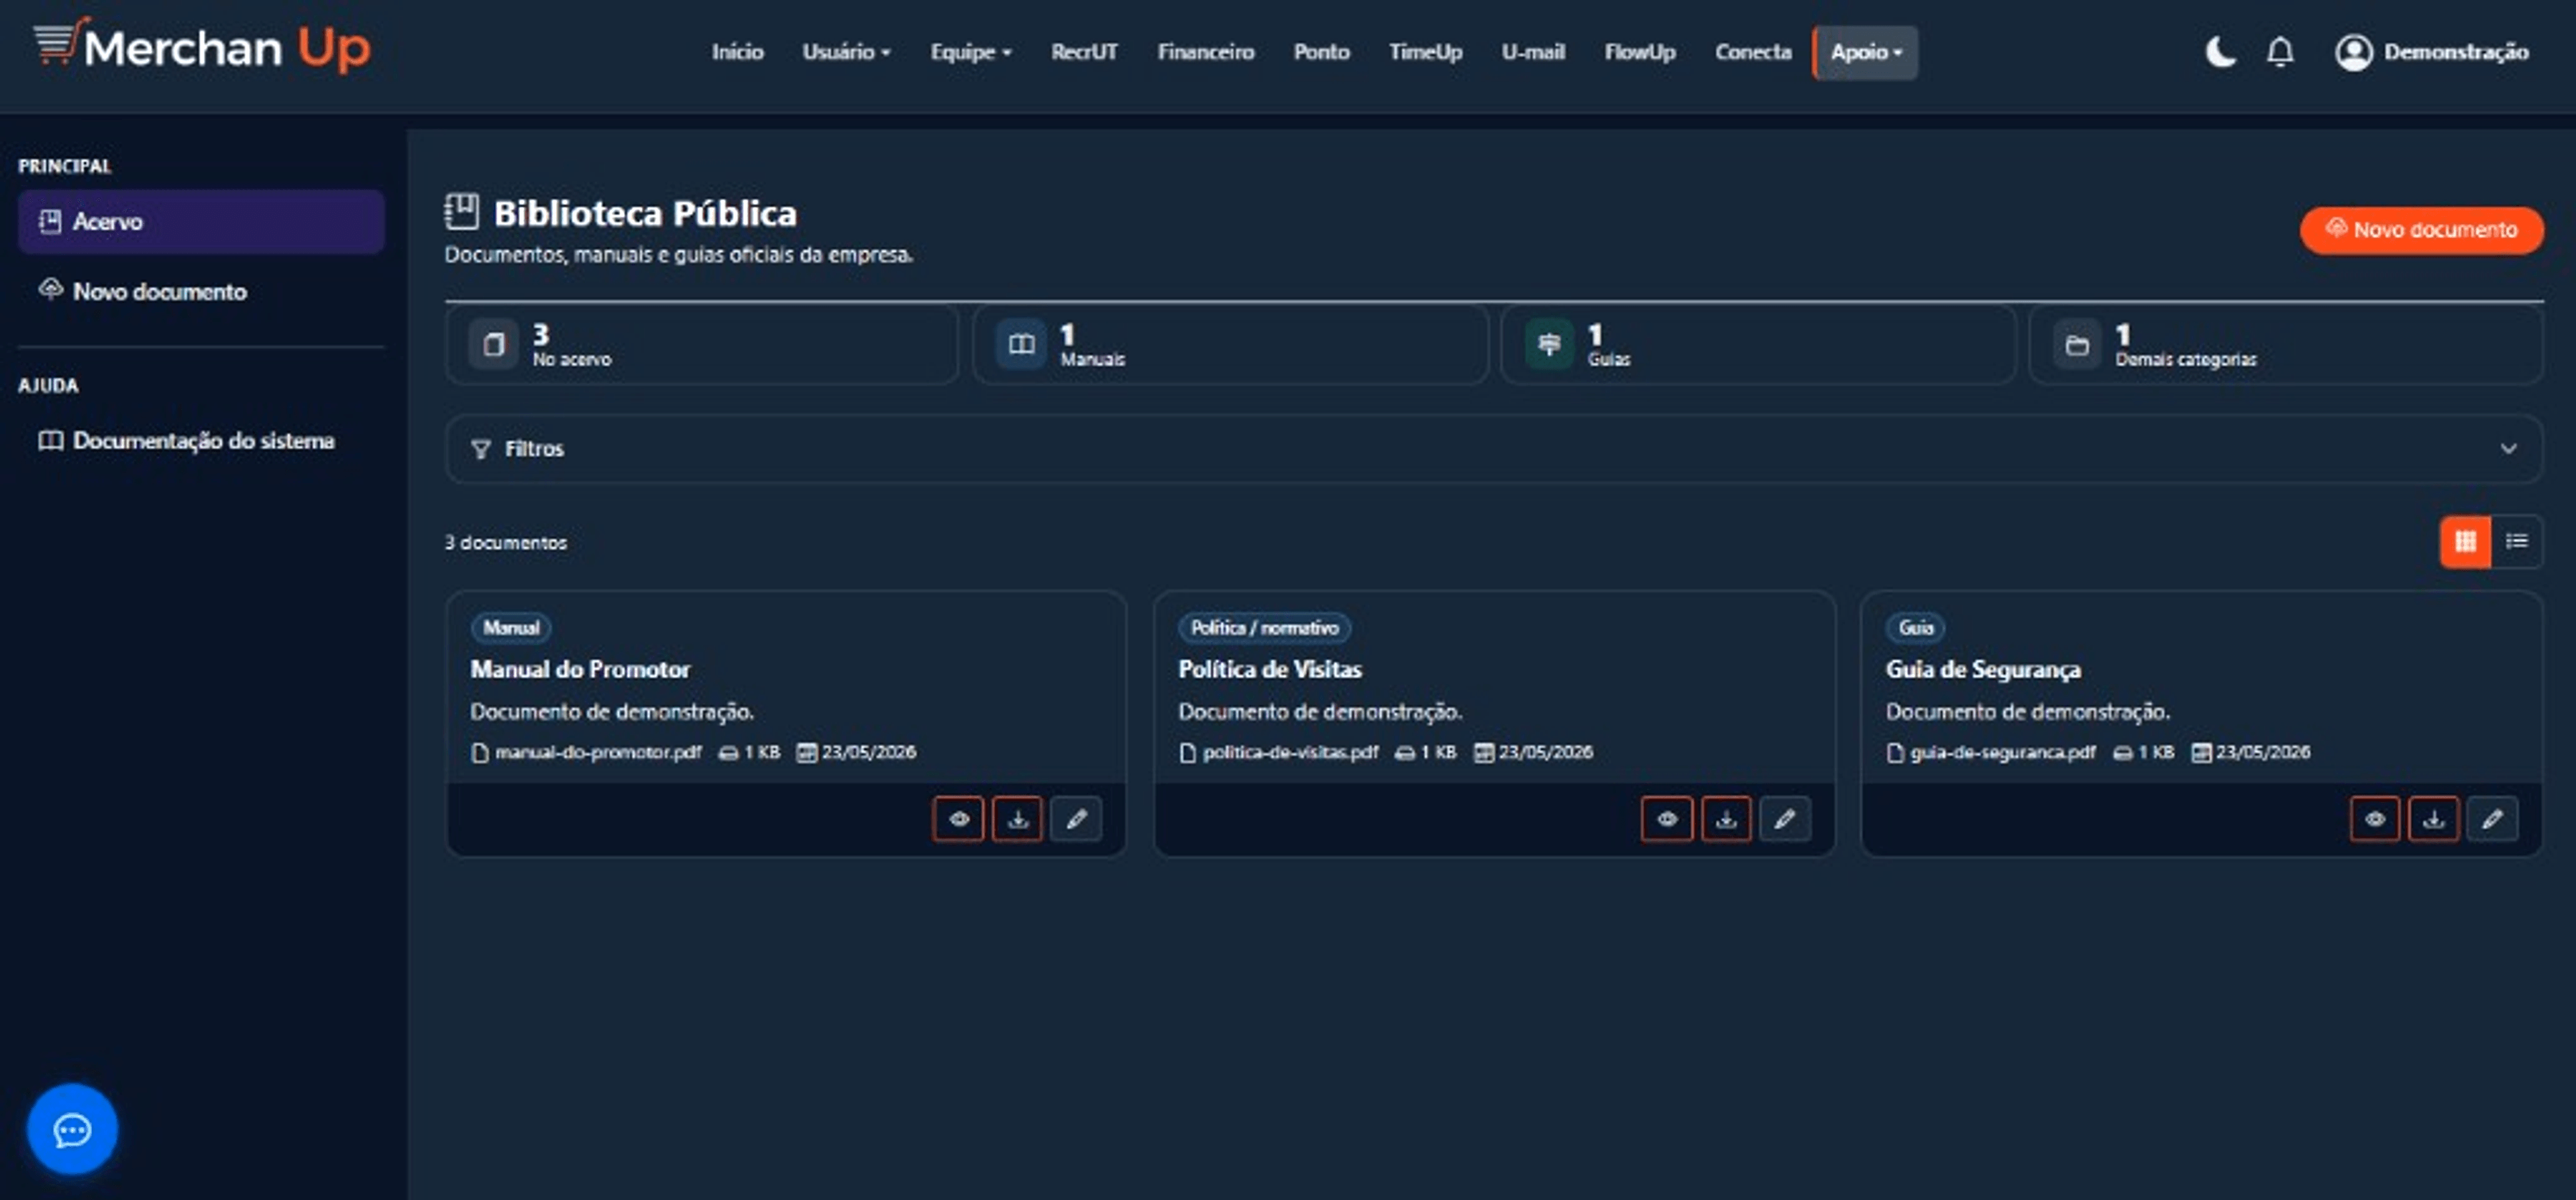This screenshot has height=1200, width=2576.
Task: Open TimeUp in the top menu
Action: point(1425,52)
